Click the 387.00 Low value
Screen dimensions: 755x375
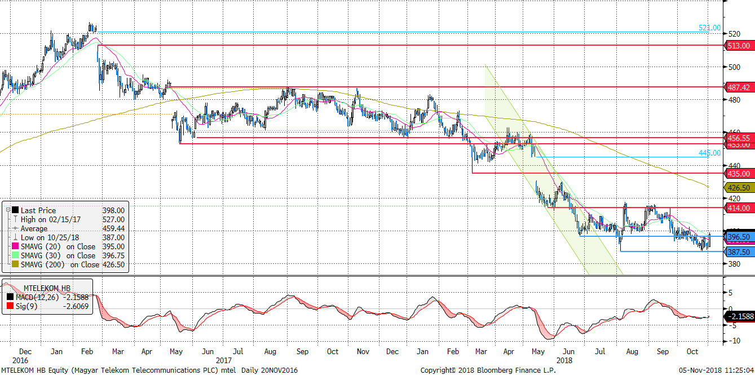pos(113,237)
